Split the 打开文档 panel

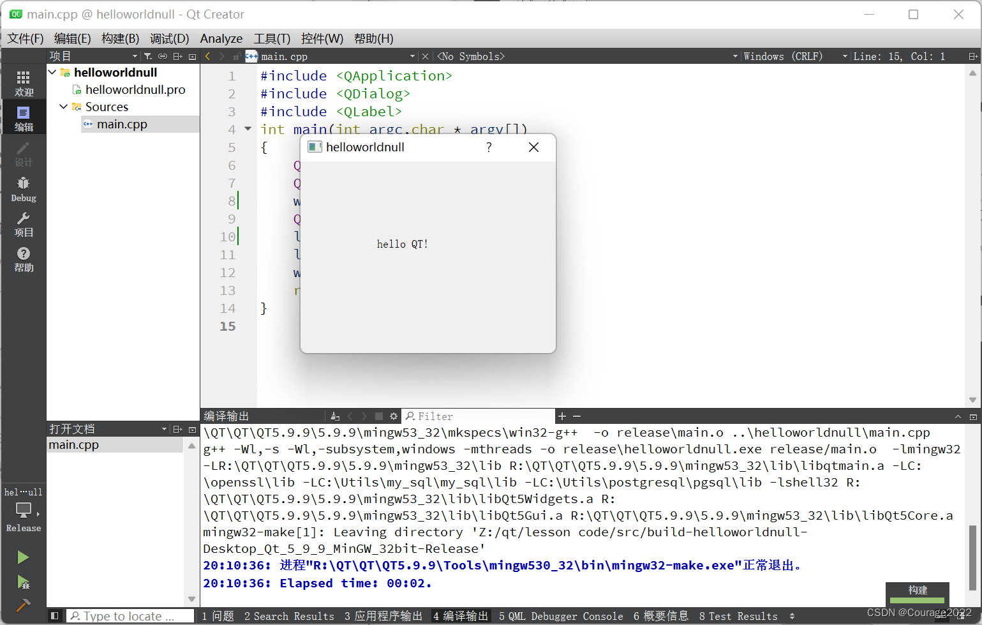point(178,429)
